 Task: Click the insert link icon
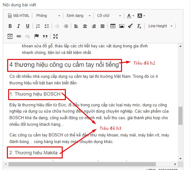click(x=19, y=36)
